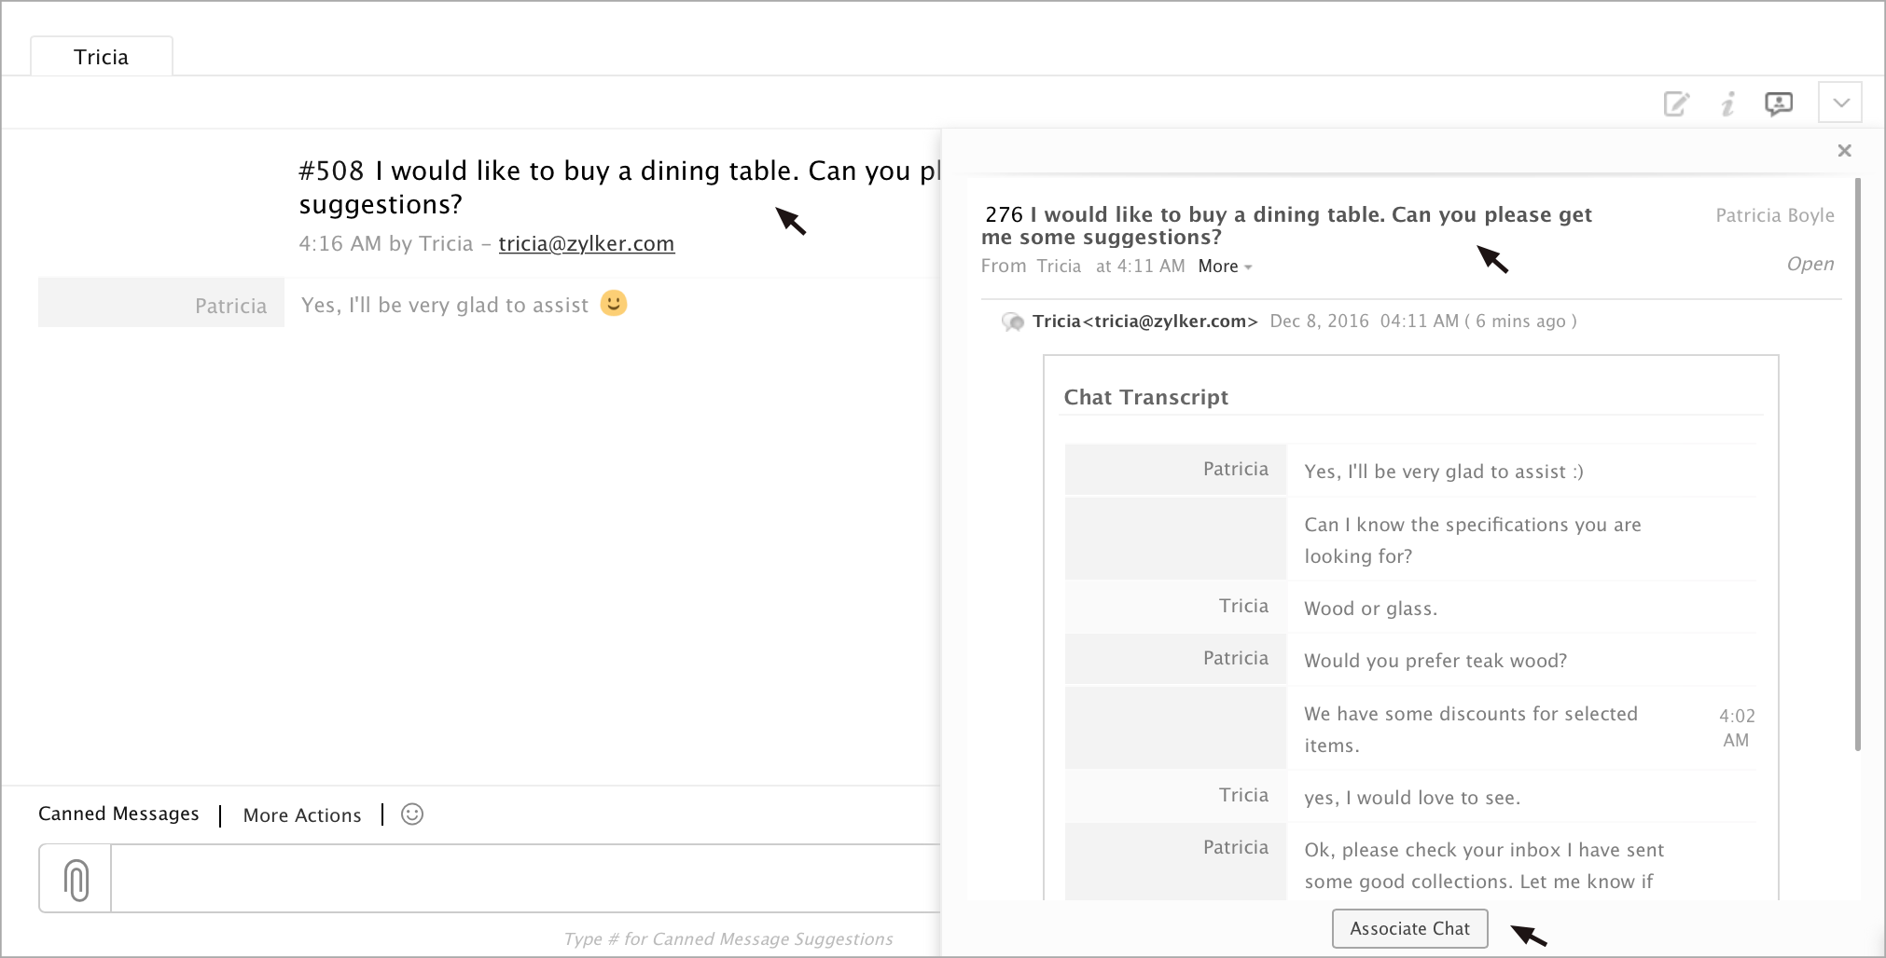
Task: Close the ticket side panel
Action: (x=1844, y=151)
